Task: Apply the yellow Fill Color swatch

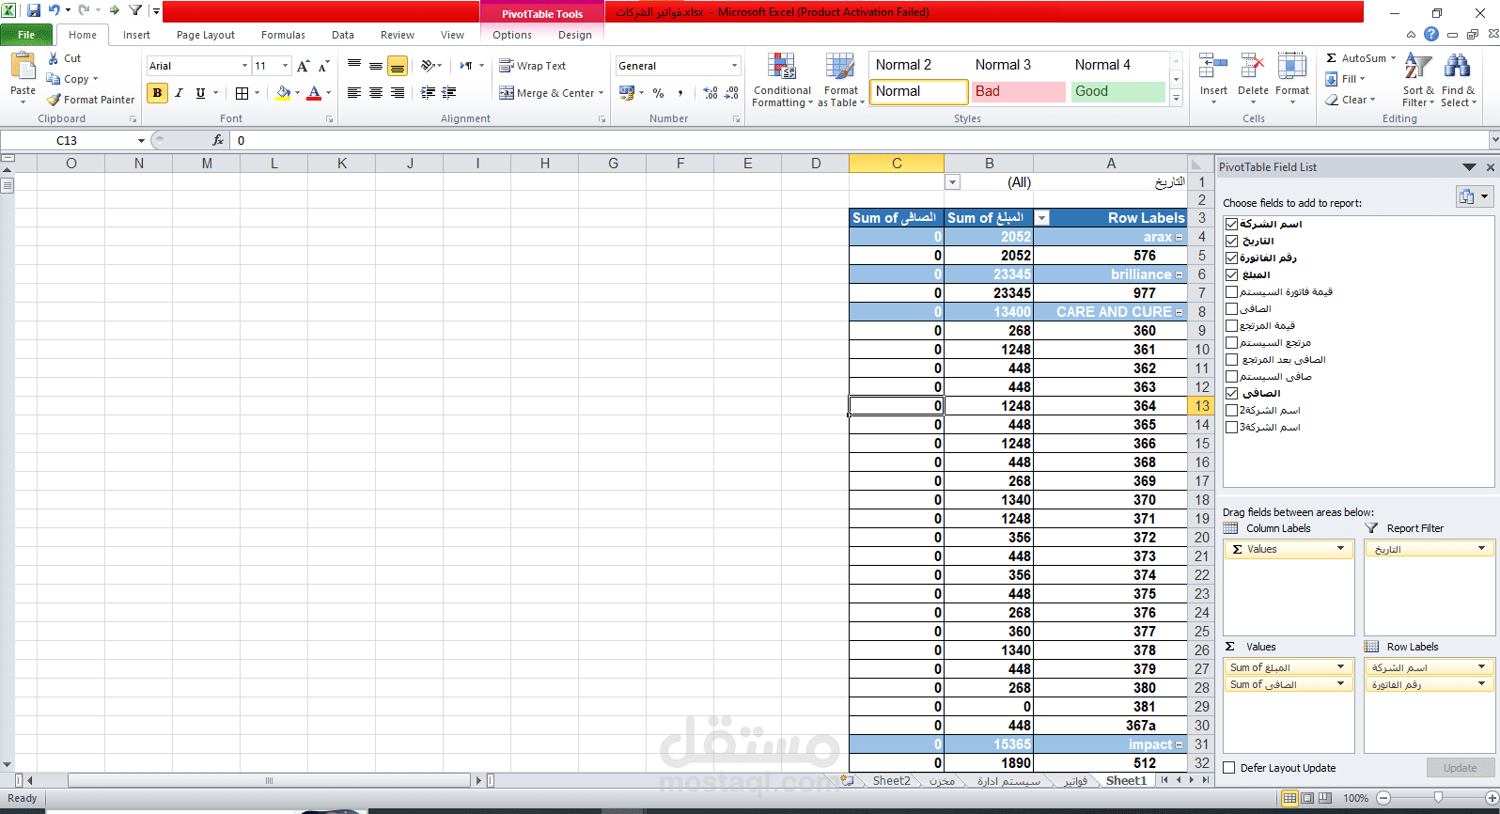Action: [283, 93]
